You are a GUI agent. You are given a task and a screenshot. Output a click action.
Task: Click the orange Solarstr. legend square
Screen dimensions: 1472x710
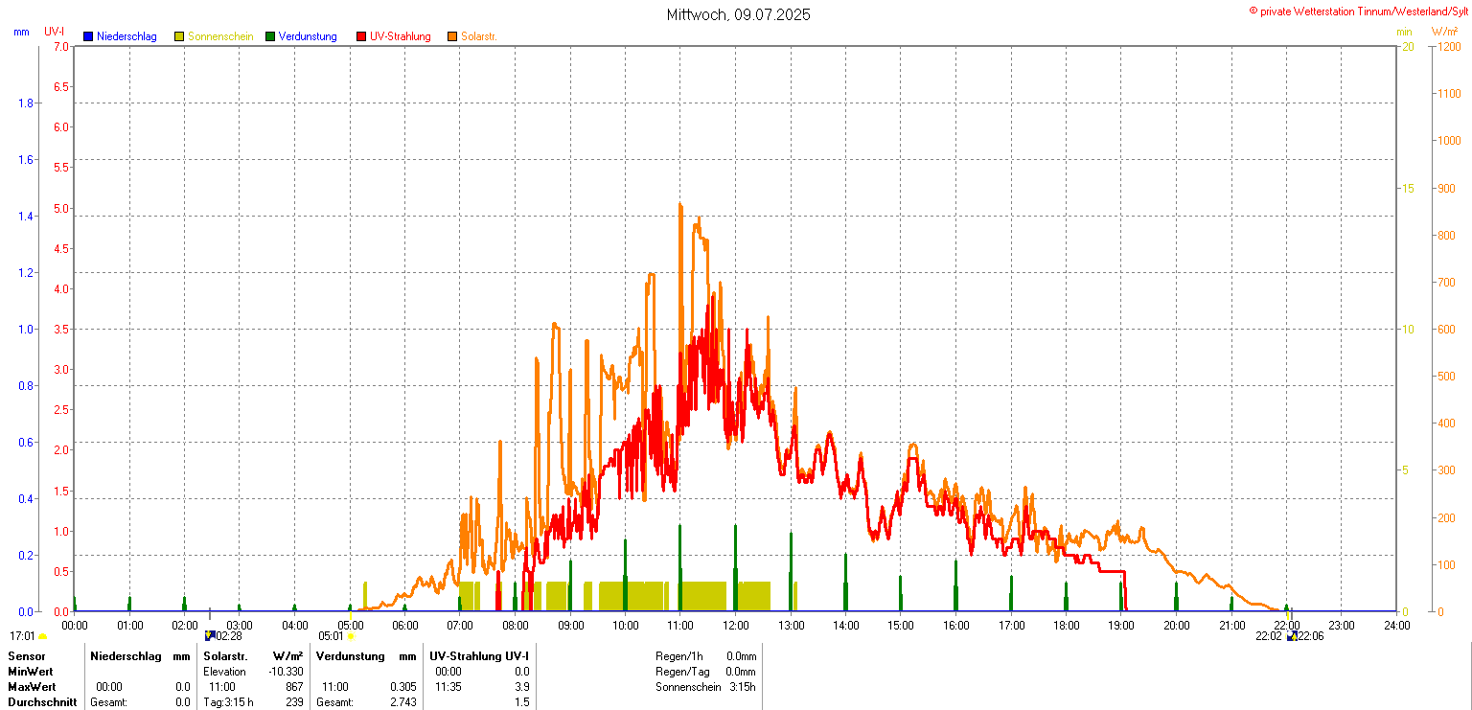pos(452,36)
